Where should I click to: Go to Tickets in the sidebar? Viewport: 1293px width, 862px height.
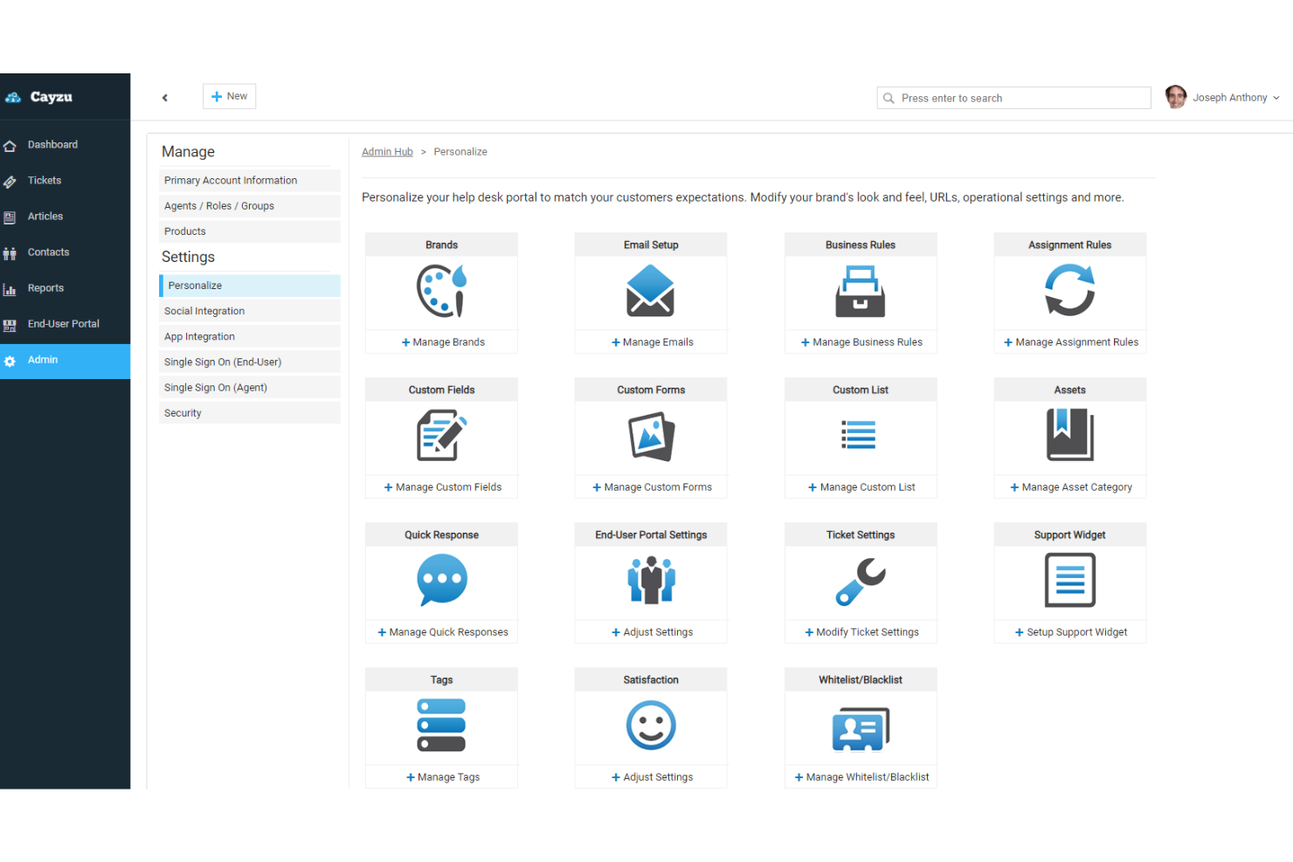coord(45,181)
